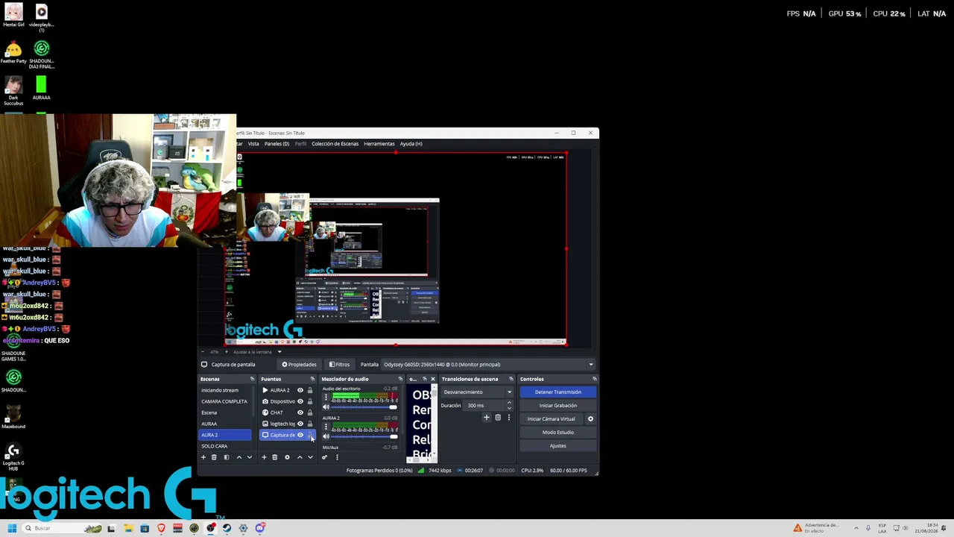Open AURAA 2 audio channel options dots
This screenshot has width=954, height=537.
pos(326,427)
